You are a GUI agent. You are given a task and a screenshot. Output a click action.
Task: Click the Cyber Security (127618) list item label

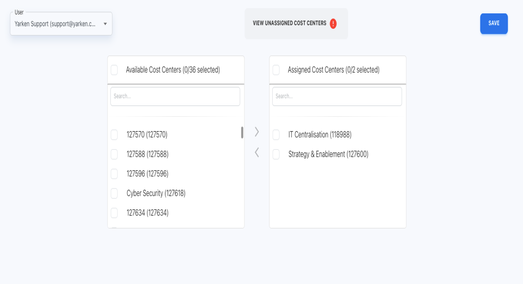(156, 193)
